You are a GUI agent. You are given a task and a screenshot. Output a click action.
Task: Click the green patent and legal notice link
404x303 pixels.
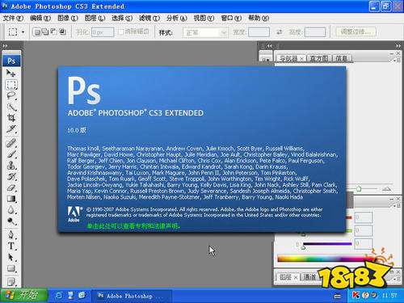(x=133, y=226)
